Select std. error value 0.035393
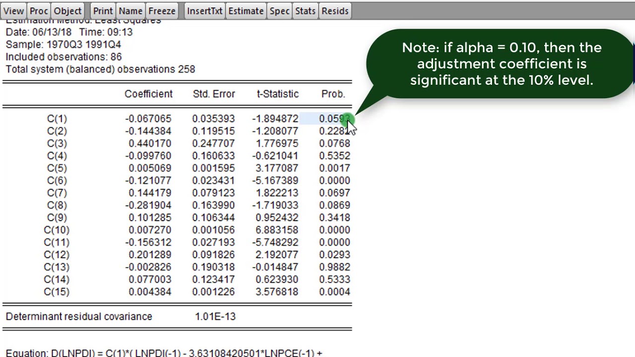This screenshot has height=357, width=635. click(x=213, y=119)
